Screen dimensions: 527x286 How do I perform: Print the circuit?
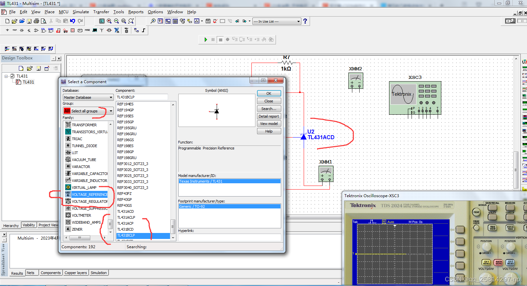tap(36, 21)
